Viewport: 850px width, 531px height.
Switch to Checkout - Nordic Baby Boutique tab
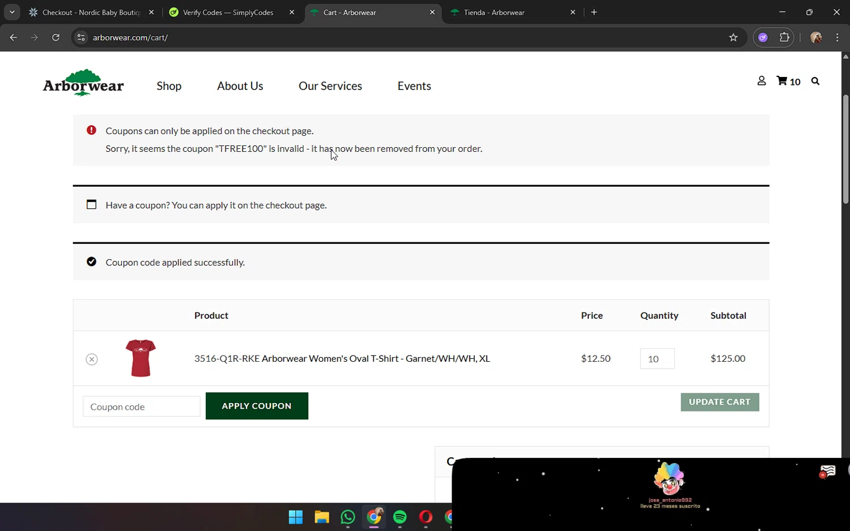pos(91,12)
